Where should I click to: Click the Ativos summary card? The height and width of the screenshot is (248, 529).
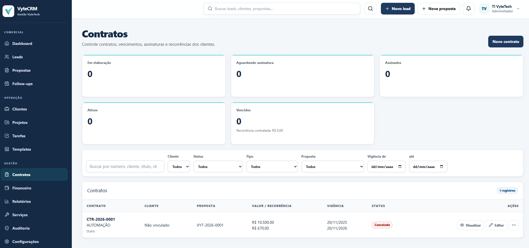click(154, 123)
